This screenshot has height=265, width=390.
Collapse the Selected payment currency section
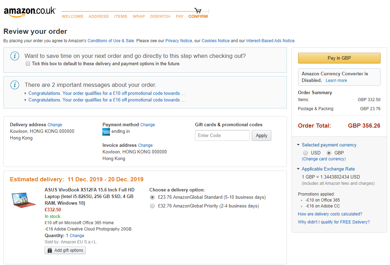[x=298, y=145]
